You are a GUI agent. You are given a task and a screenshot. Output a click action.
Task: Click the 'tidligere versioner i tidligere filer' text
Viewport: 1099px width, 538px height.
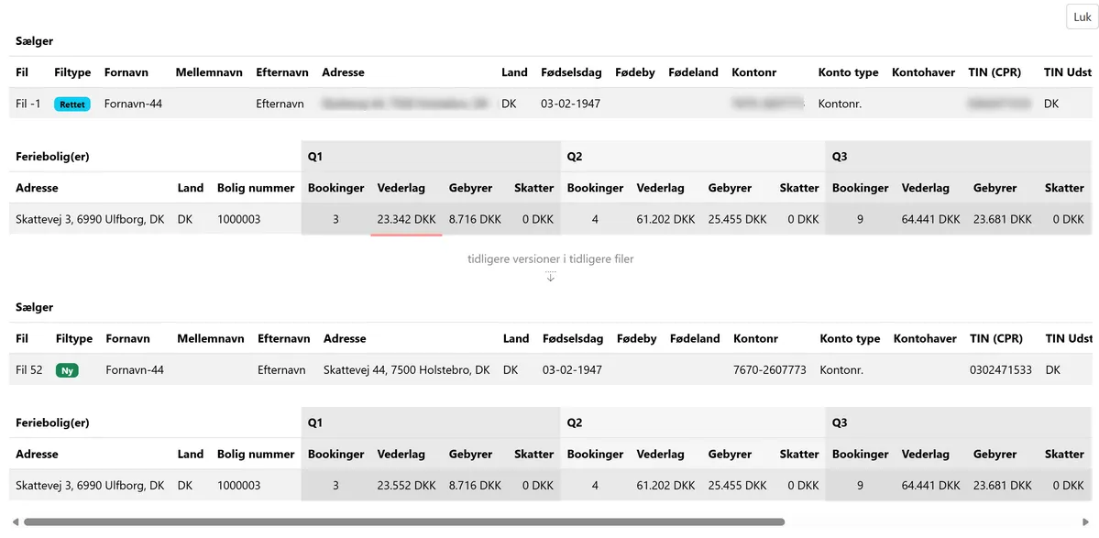(550, 258)
